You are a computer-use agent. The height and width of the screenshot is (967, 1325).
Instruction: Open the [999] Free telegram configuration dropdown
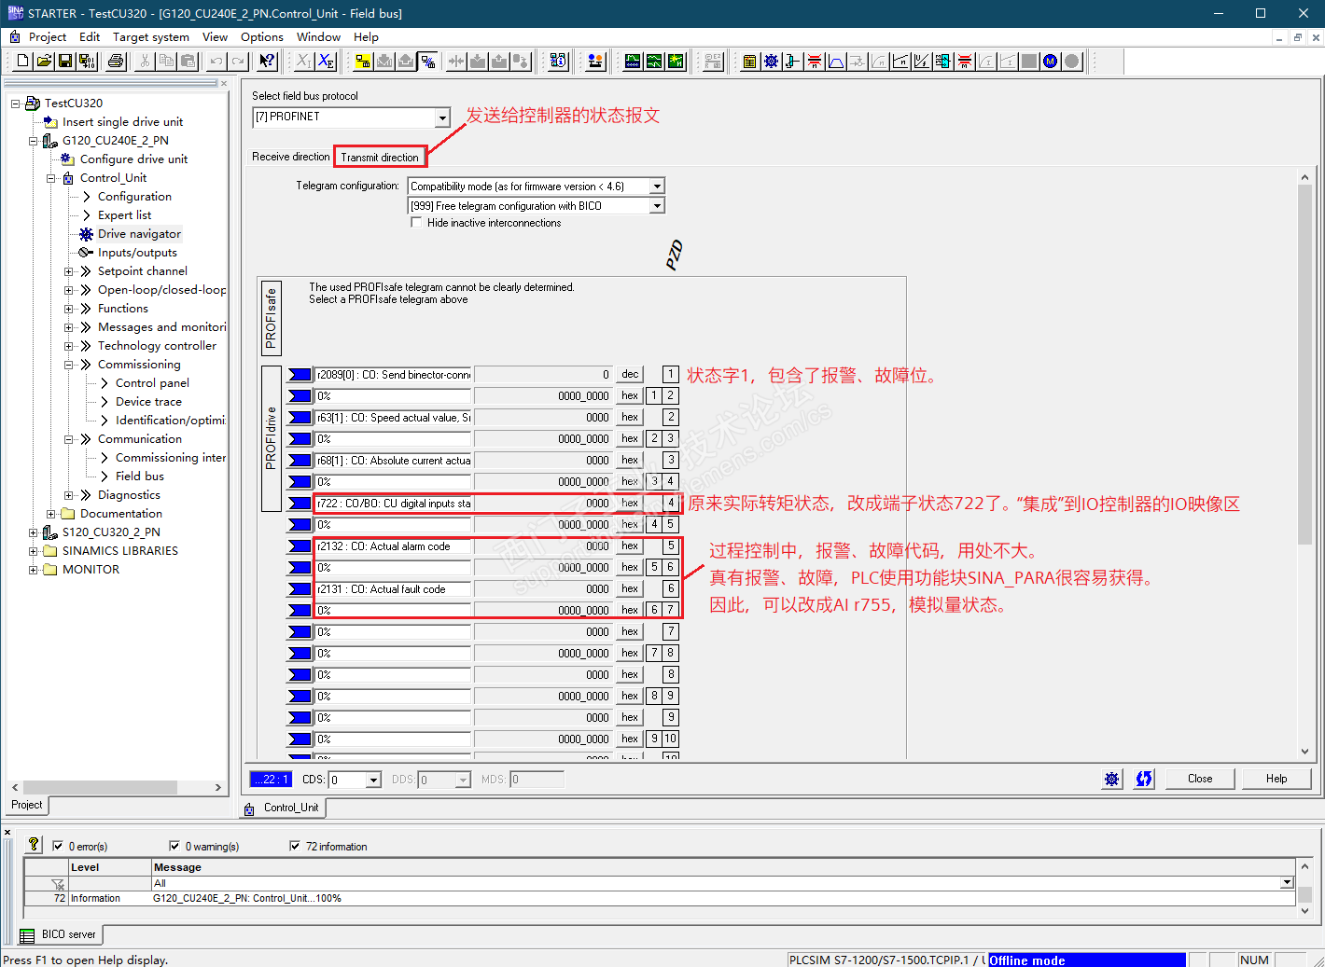click(x=657, y=206)
